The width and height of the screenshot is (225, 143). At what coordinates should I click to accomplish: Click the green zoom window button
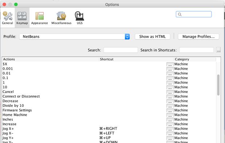[16, 4]
